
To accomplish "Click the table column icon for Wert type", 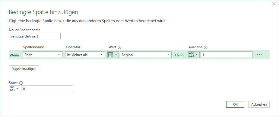I will (x=110, y=55).
